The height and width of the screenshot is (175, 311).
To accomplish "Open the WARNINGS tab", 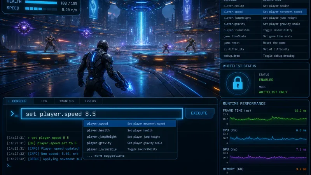I will point(67,101).
